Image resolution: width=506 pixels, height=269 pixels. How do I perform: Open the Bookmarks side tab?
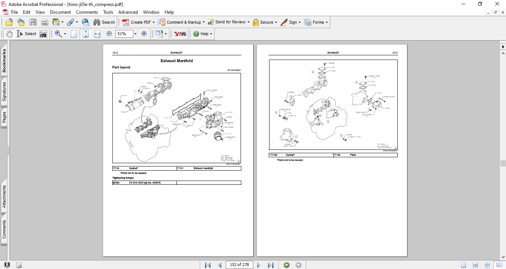pyautogui.click(x=4, y=61)
